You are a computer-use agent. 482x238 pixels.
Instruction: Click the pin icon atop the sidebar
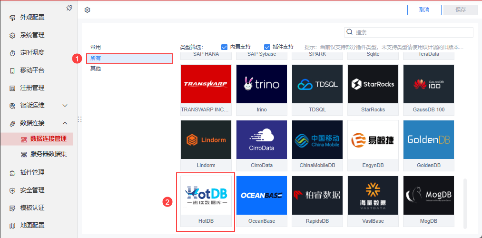(69, 8)
